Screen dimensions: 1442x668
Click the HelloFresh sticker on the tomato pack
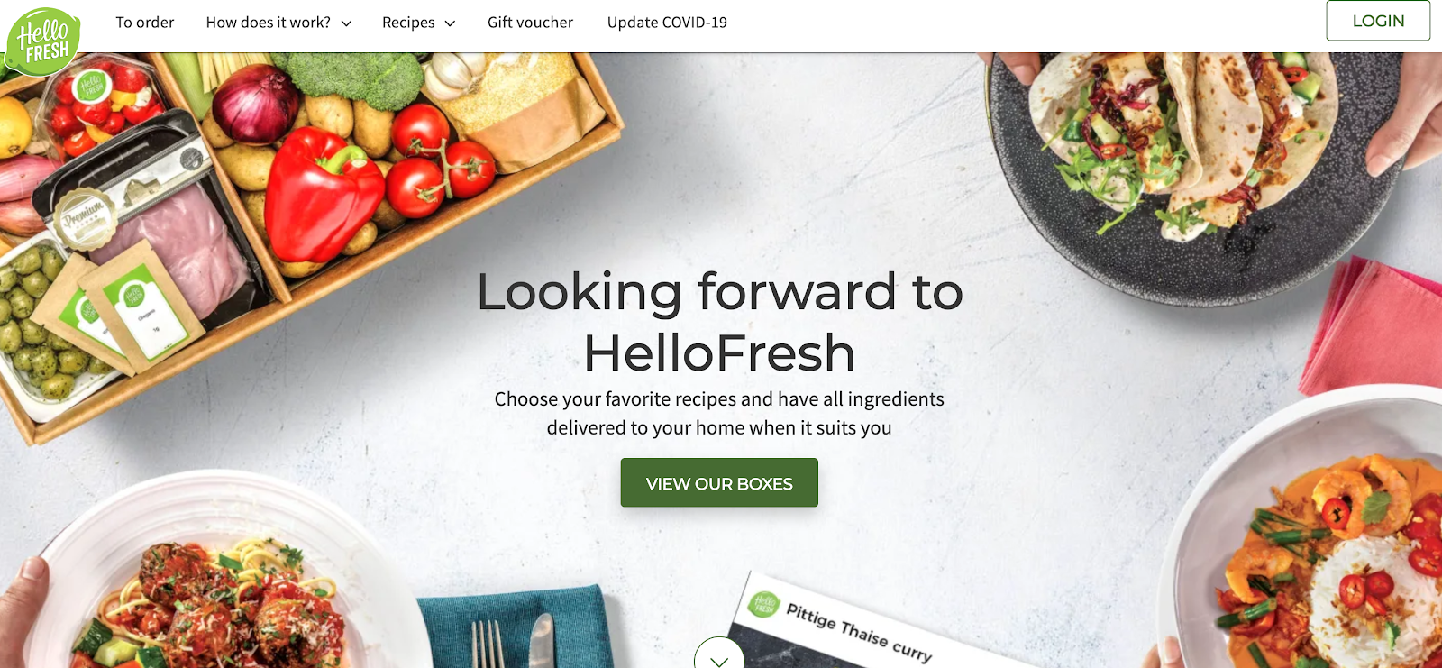pyautogui.click(x=91, y=87)
